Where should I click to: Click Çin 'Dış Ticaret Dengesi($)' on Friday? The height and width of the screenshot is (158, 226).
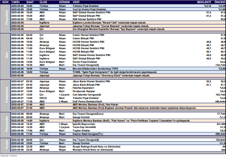coord(86,140)
